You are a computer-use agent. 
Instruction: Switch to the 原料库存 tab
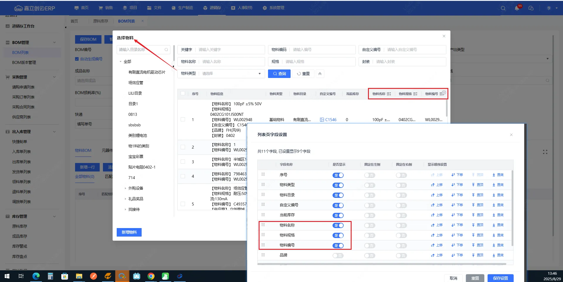(101, 21)
